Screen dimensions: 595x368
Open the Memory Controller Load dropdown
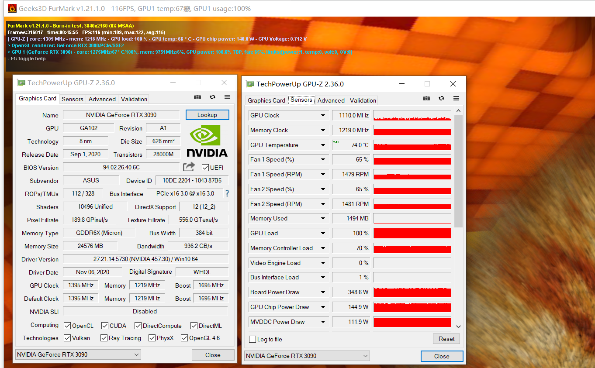tap(323, 248)
